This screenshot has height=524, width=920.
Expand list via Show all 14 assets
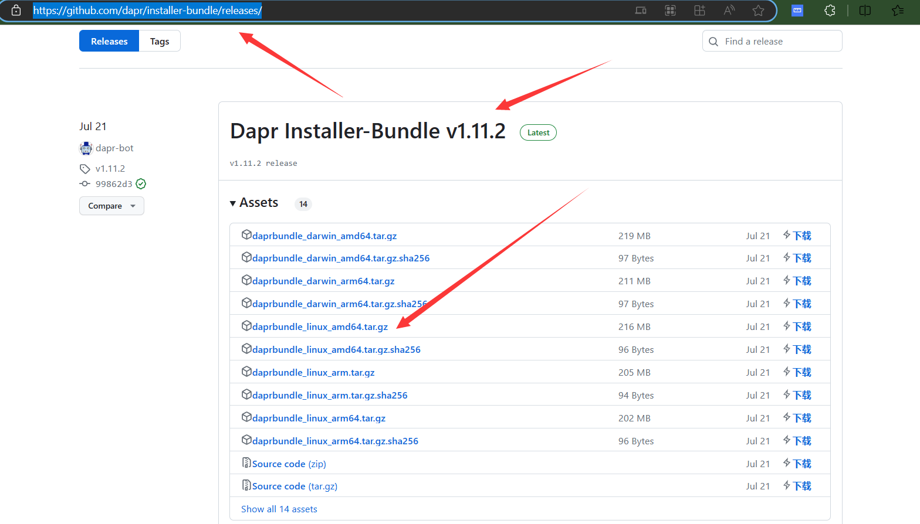coord(279,509)
